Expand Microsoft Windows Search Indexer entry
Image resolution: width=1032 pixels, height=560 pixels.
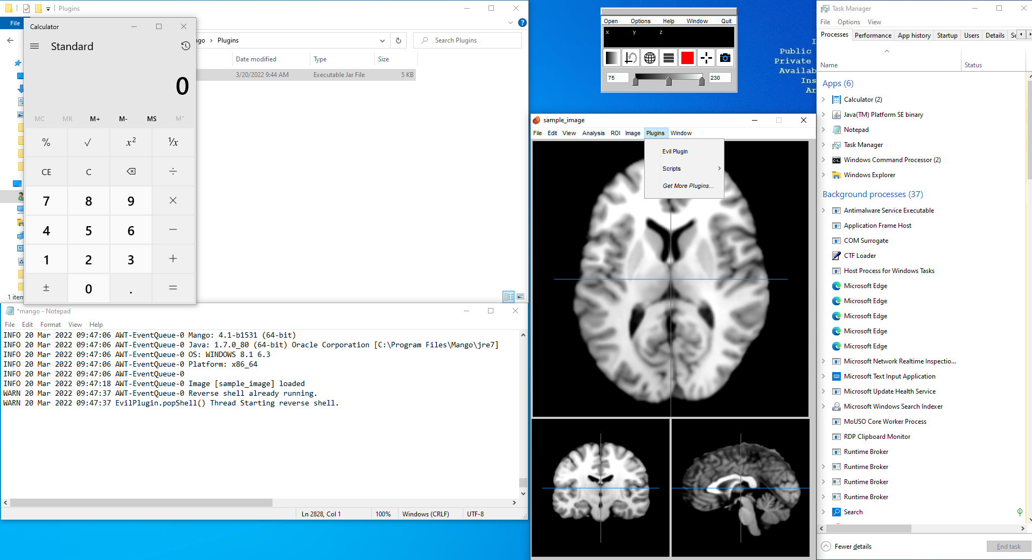tap(824, 407)
